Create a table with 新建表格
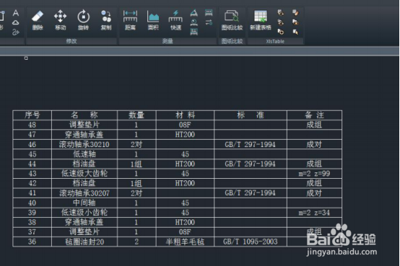The height and width of the screenshot is (266, 400). tap(261, 20)
